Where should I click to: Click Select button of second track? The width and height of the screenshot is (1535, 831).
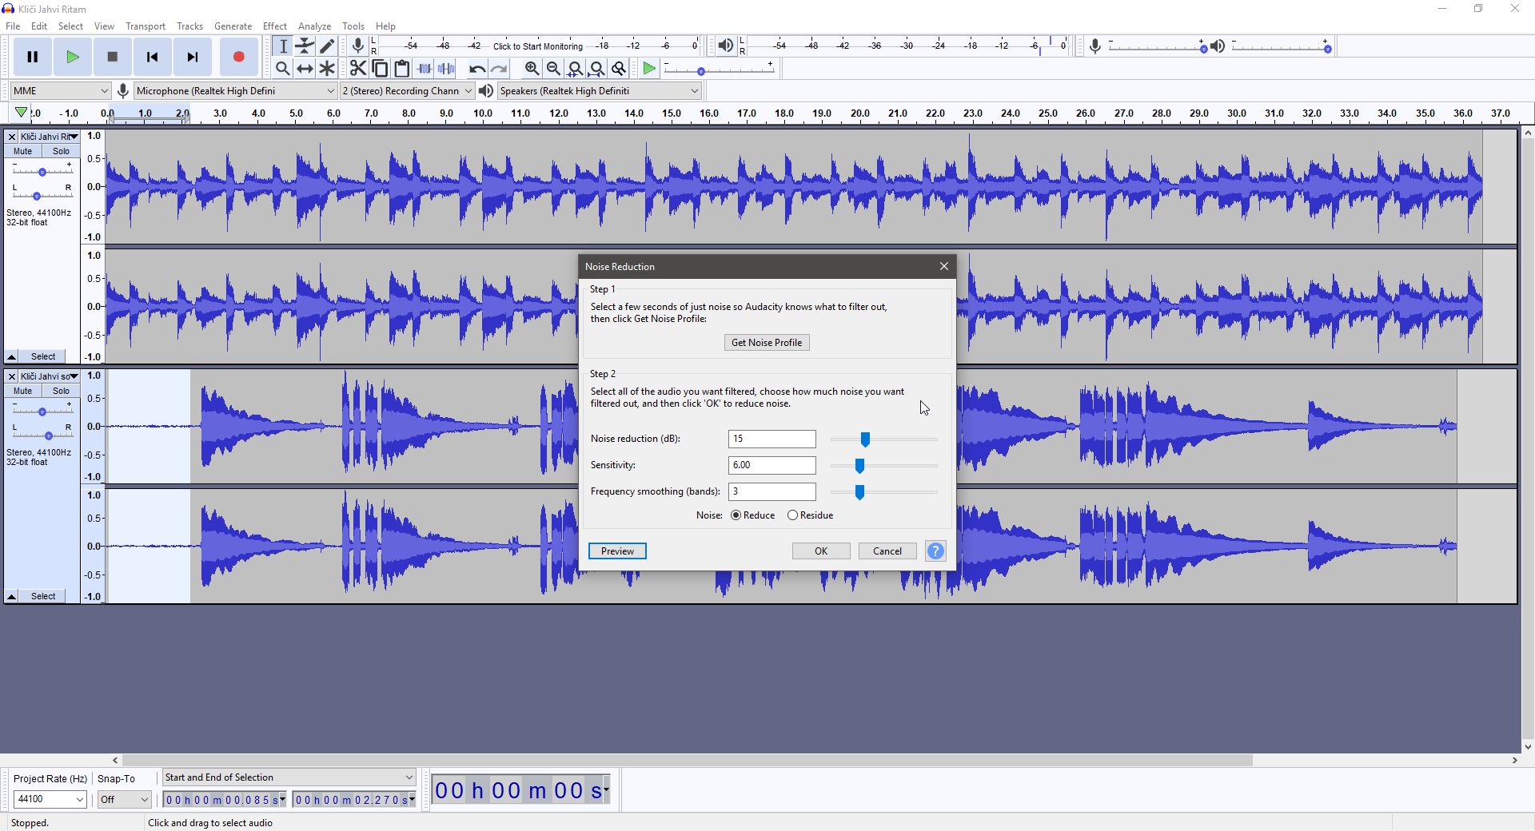coord(43,596)
